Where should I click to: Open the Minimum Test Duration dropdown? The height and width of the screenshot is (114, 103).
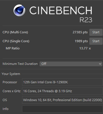(x=71, y=64)
